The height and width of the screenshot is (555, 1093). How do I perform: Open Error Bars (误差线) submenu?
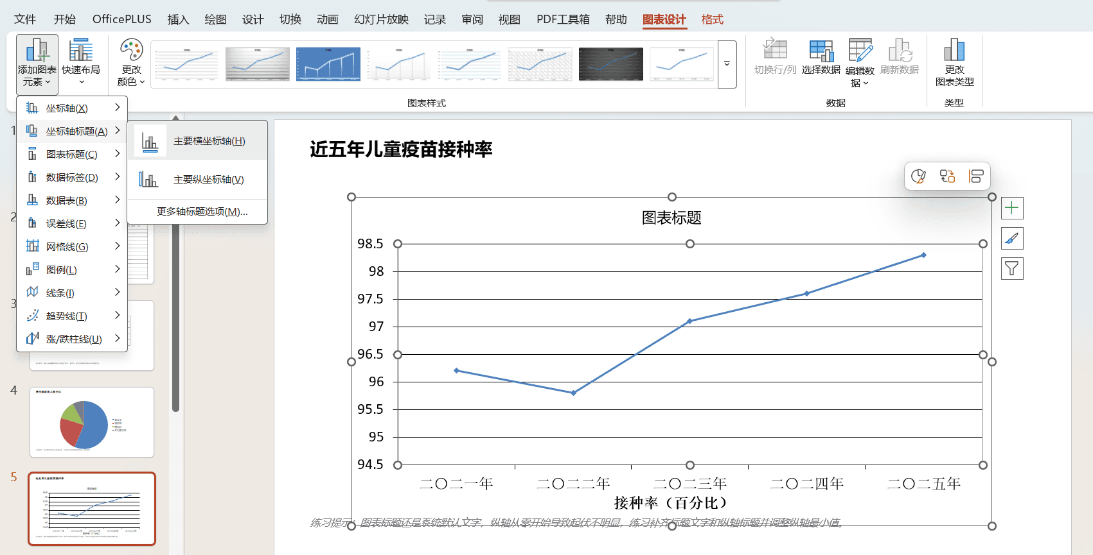click(x=72, y=223)
